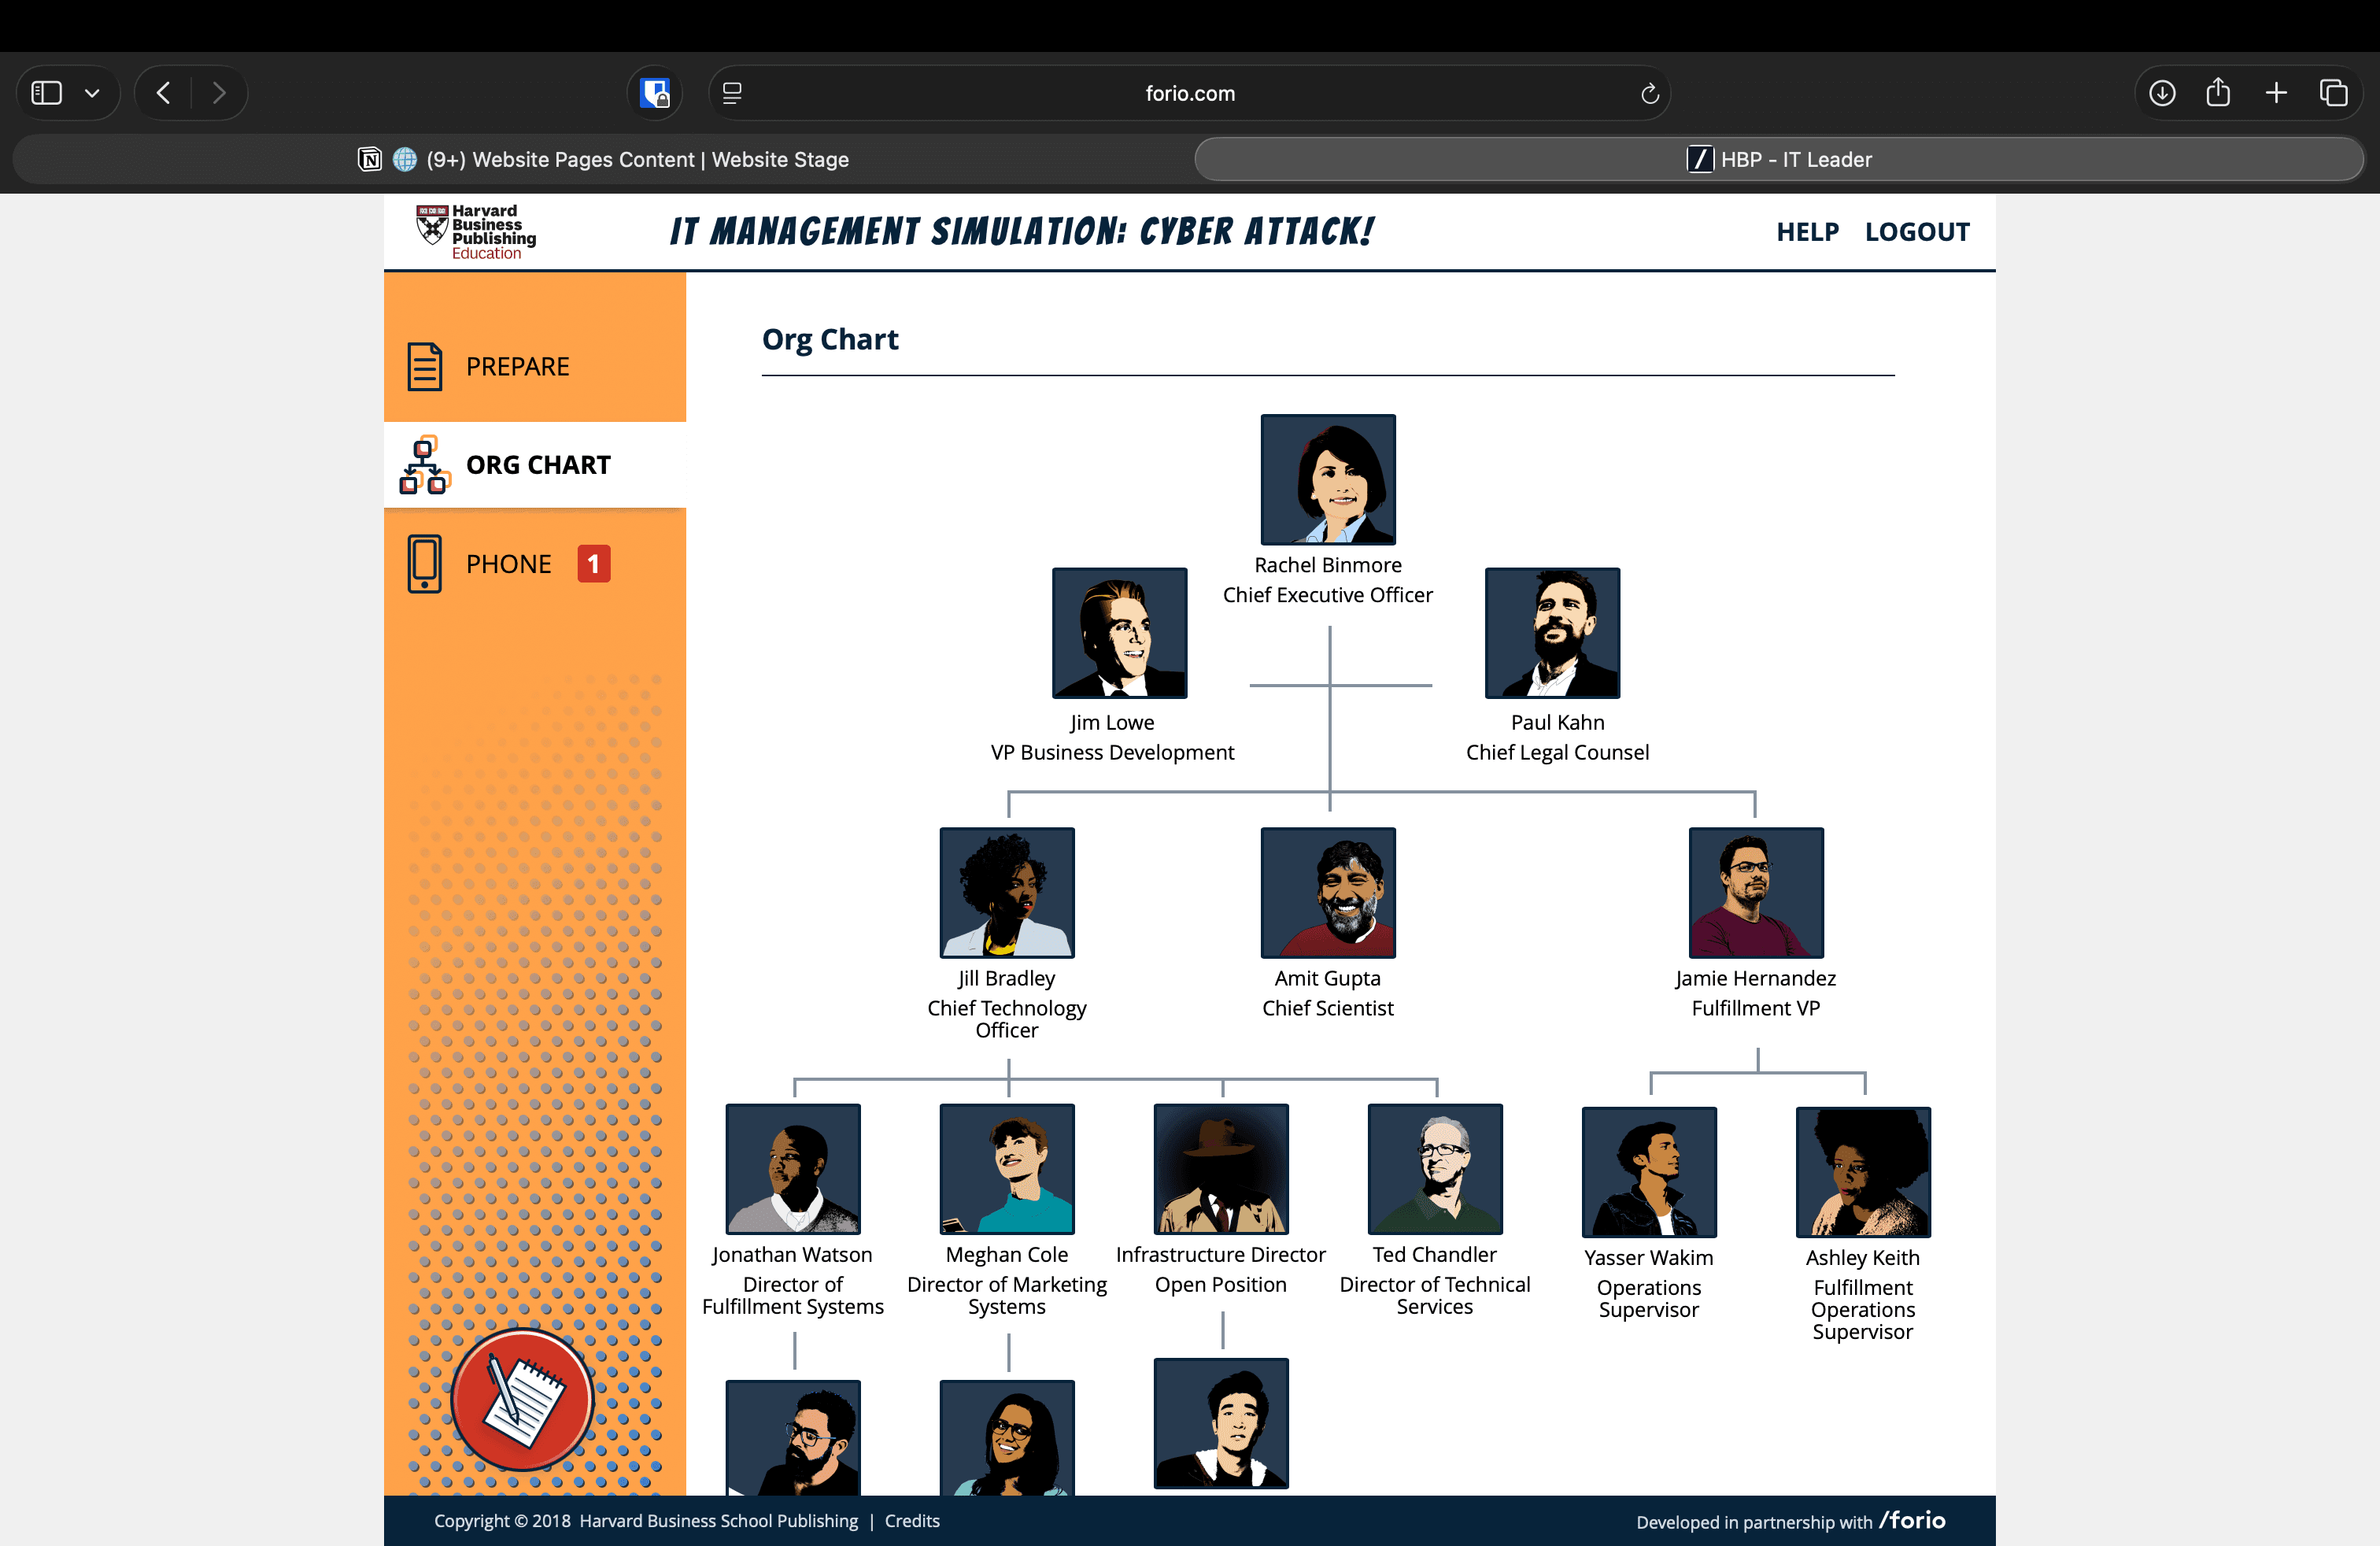Click the Credits link in footer

point(912,1521)
